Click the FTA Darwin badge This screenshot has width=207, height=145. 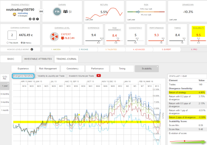pos(57,12)
